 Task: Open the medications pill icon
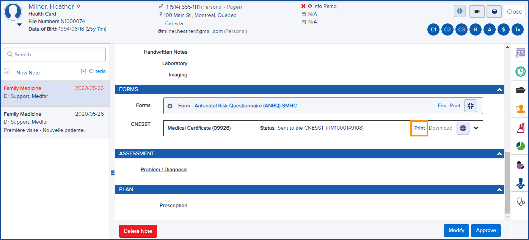[520, 164]
